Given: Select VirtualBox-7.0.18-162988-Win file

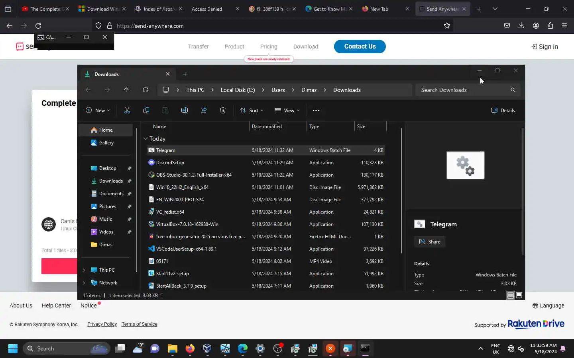Looking at the screenshot, I should [265, 224].
